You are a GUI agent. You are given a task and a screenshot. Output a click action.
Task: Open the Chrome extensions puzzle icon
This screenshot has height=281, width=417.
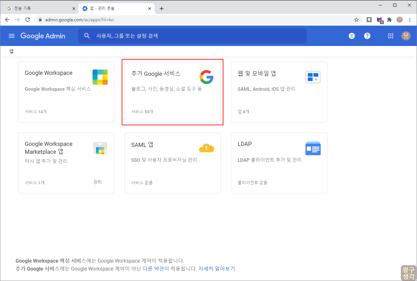pyautogui.click(x=389, y=20)
